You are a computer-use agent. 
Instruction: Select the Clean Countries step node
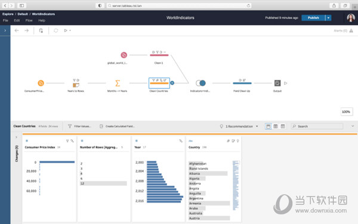point(159,83)
